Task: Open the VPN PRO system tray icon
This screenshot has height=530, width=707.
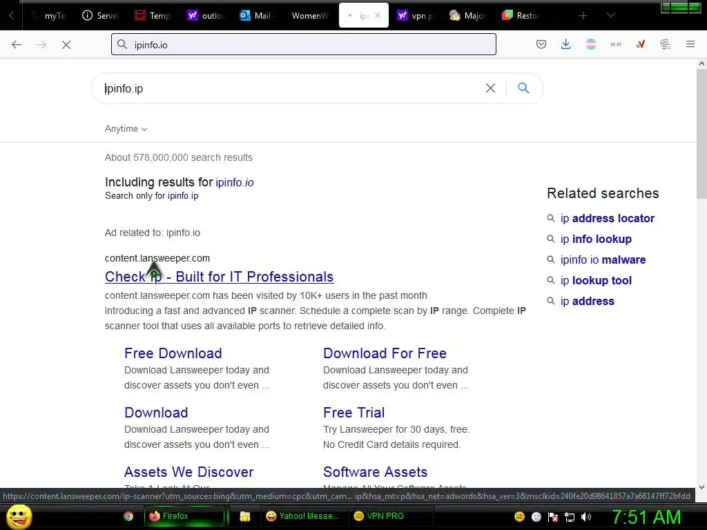Action: 519,517
